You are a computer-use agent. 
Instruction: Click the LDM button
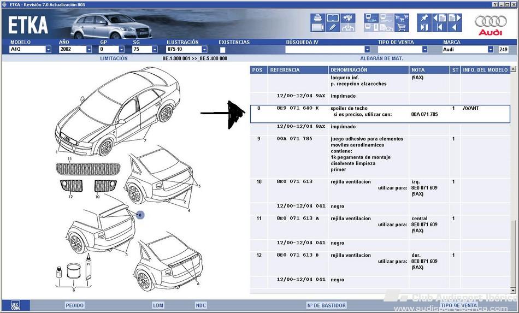(158, 305)
